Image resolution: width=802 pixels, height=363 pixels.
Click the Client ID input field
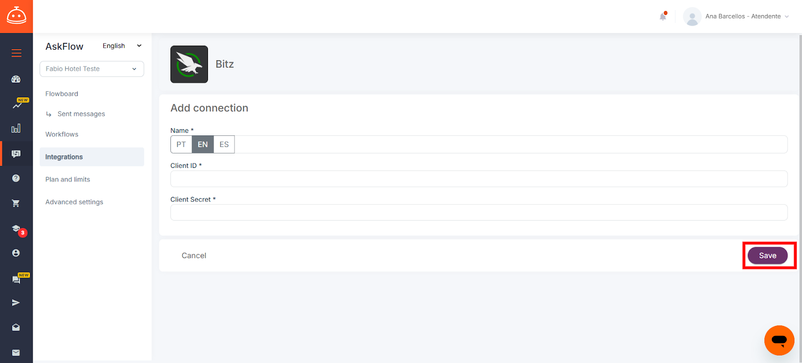pyautogui.click(x=479, y=179)
